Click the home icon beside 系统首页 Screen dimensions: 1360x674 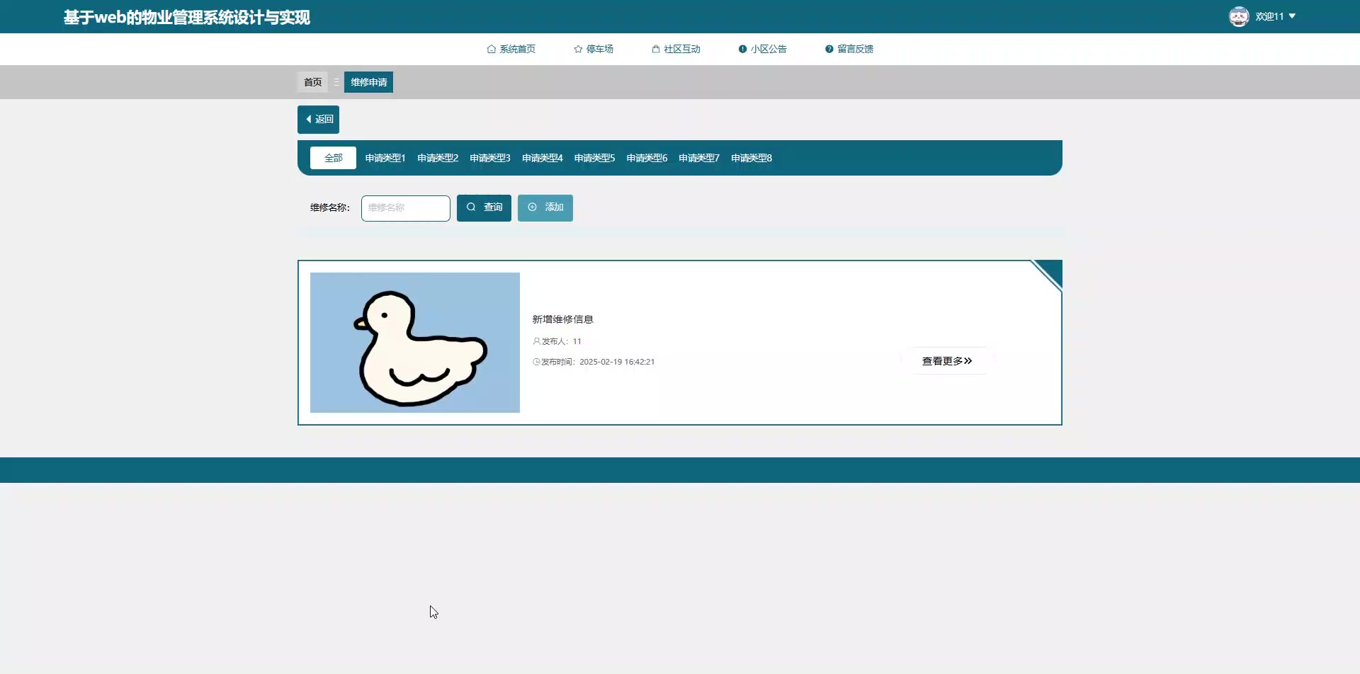click(492, 49)
